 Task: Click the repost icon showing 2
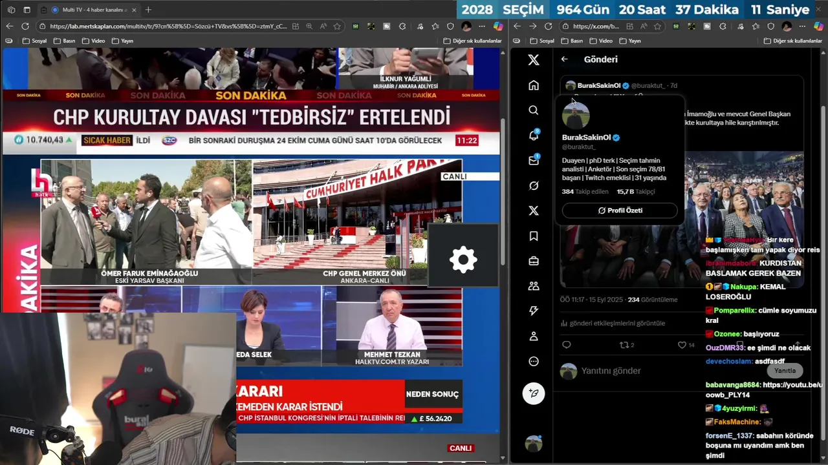coord(626,345)
